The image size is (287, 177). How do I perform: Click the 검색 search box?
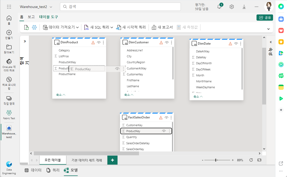(120, 7)
